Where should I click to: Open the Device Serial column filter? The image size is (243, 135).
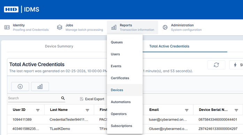pyautogui.click(x=236, y=110)
